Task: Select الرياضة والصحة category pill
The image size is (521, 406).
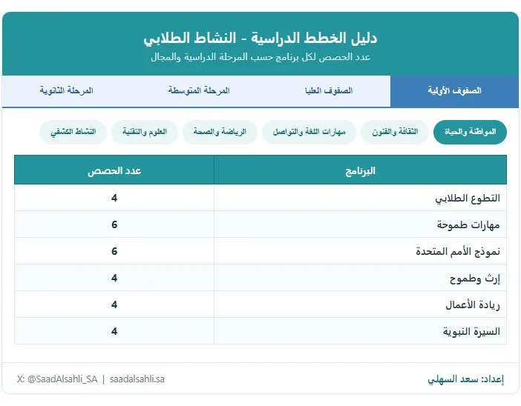Action: point(220,132)
